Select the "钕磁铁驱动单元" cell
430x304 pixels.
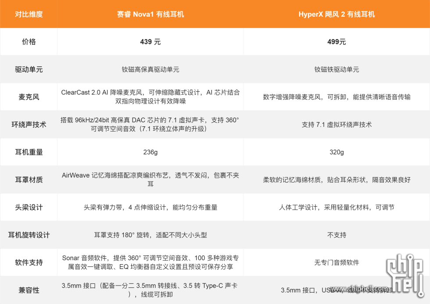click(x=337, y=69)
